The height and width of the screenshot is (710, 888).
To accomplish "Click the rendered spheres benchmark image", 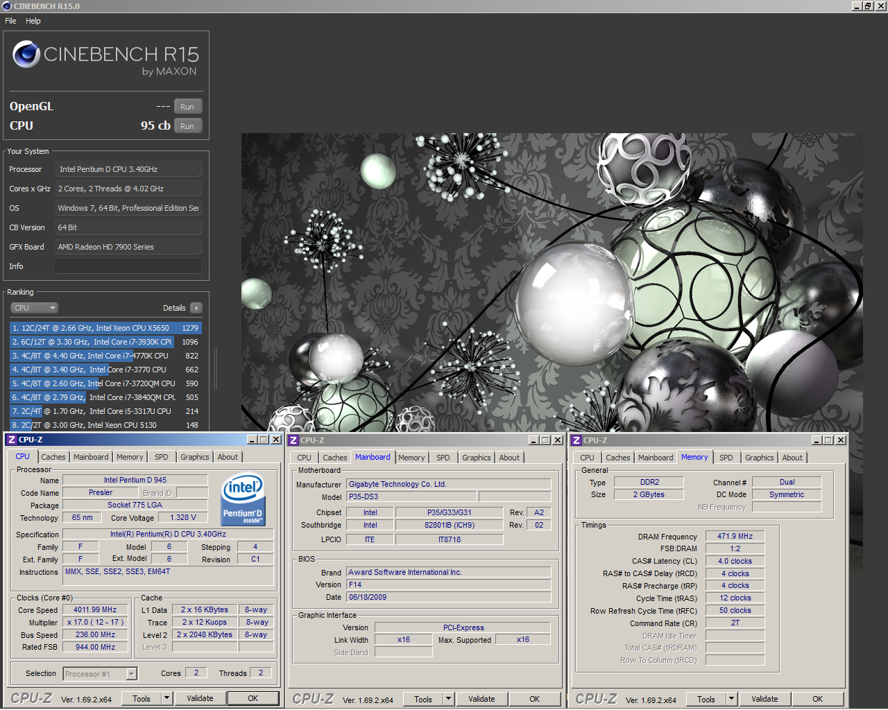I will [552, 283].
